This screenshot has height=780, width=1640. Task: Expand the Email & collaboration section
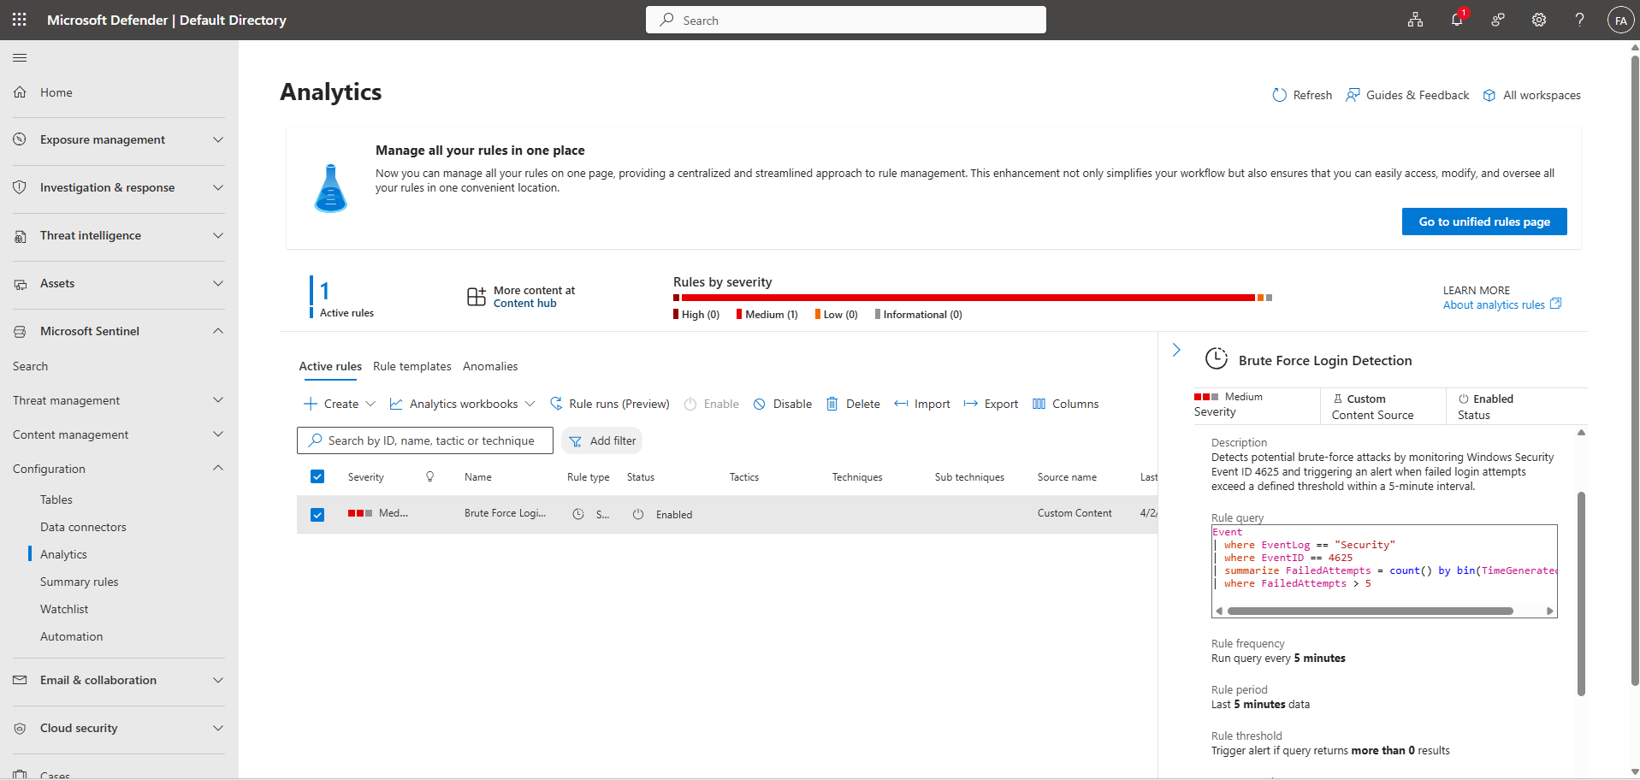218,680
